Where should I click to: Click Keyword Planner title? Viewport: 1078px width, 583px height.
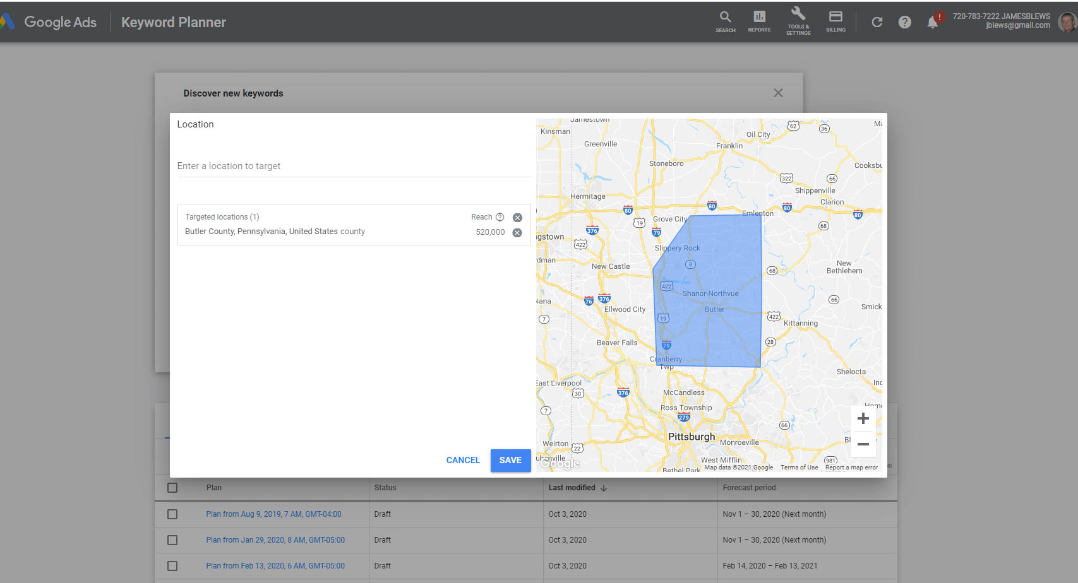coord(174,22)
